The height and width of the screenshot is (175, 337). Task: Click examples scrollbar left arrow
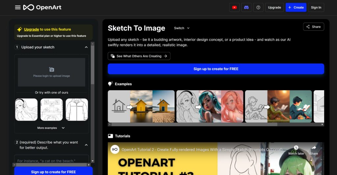(110, 124)
